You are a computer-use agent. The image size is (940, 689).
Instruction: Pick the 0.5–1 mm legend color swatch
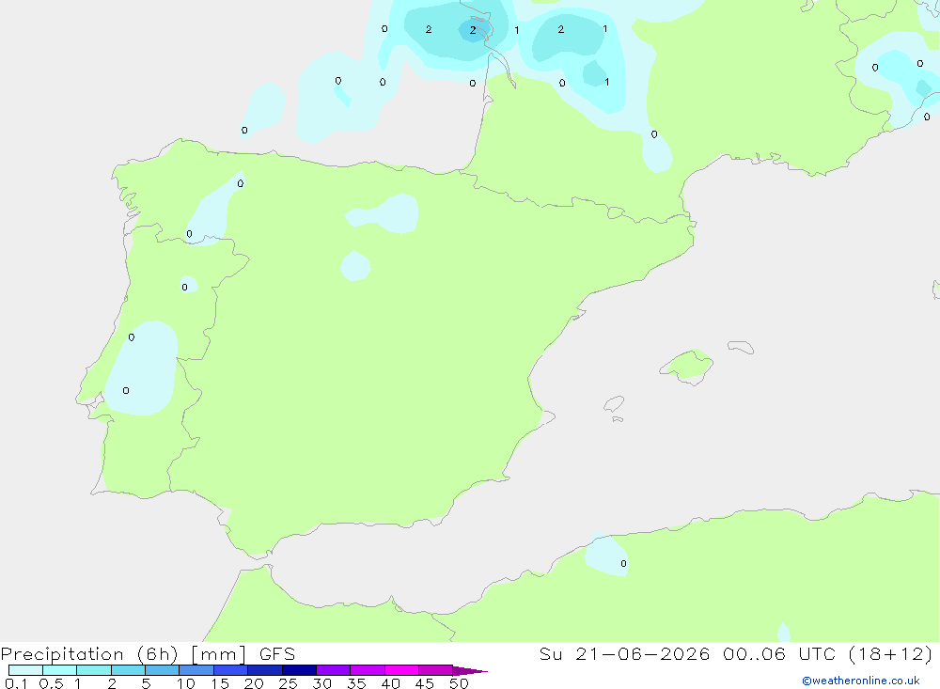click(60, 670)
